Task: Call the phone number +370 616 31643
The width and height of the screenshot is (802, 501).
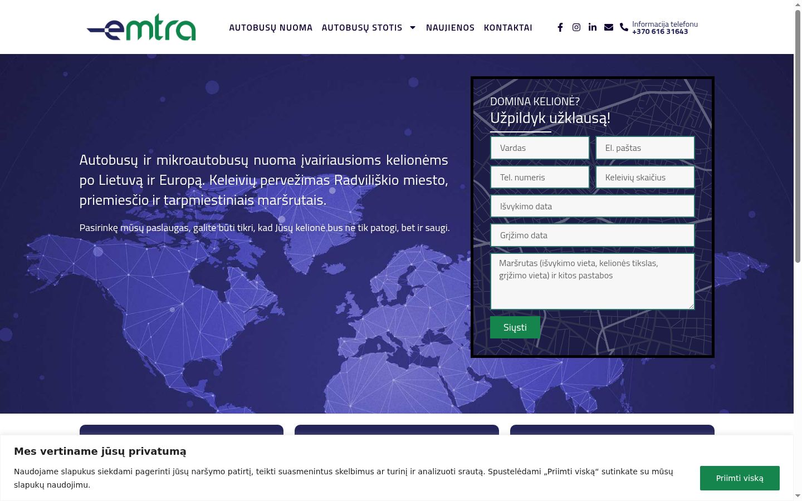Action: point(660,32)
